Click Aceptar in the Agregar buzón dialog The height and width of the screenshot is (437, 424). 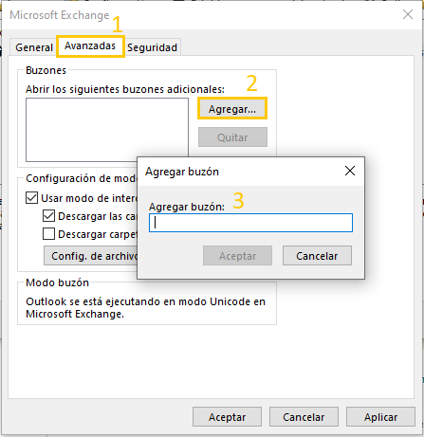tap(237, 256)
